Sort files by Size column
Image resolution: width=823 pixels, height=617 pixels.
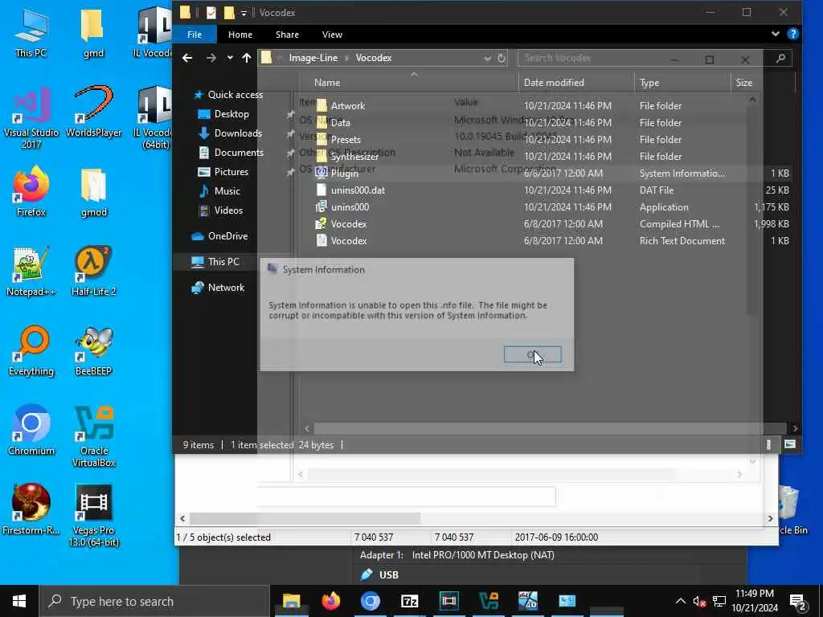tap(763, 83)
